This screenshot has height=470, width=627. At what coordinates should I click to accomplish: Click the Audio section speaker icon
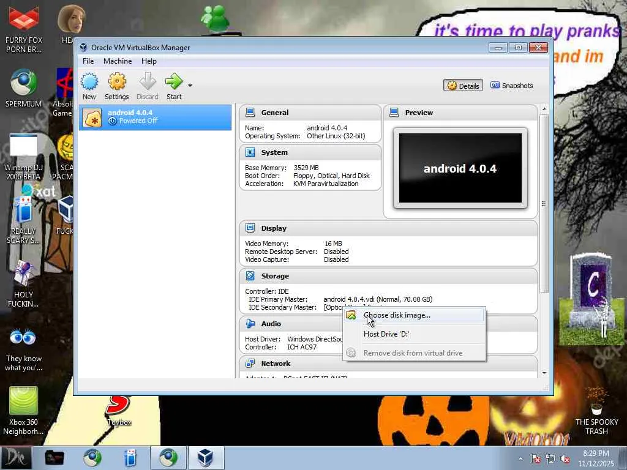tap(250, 323)
